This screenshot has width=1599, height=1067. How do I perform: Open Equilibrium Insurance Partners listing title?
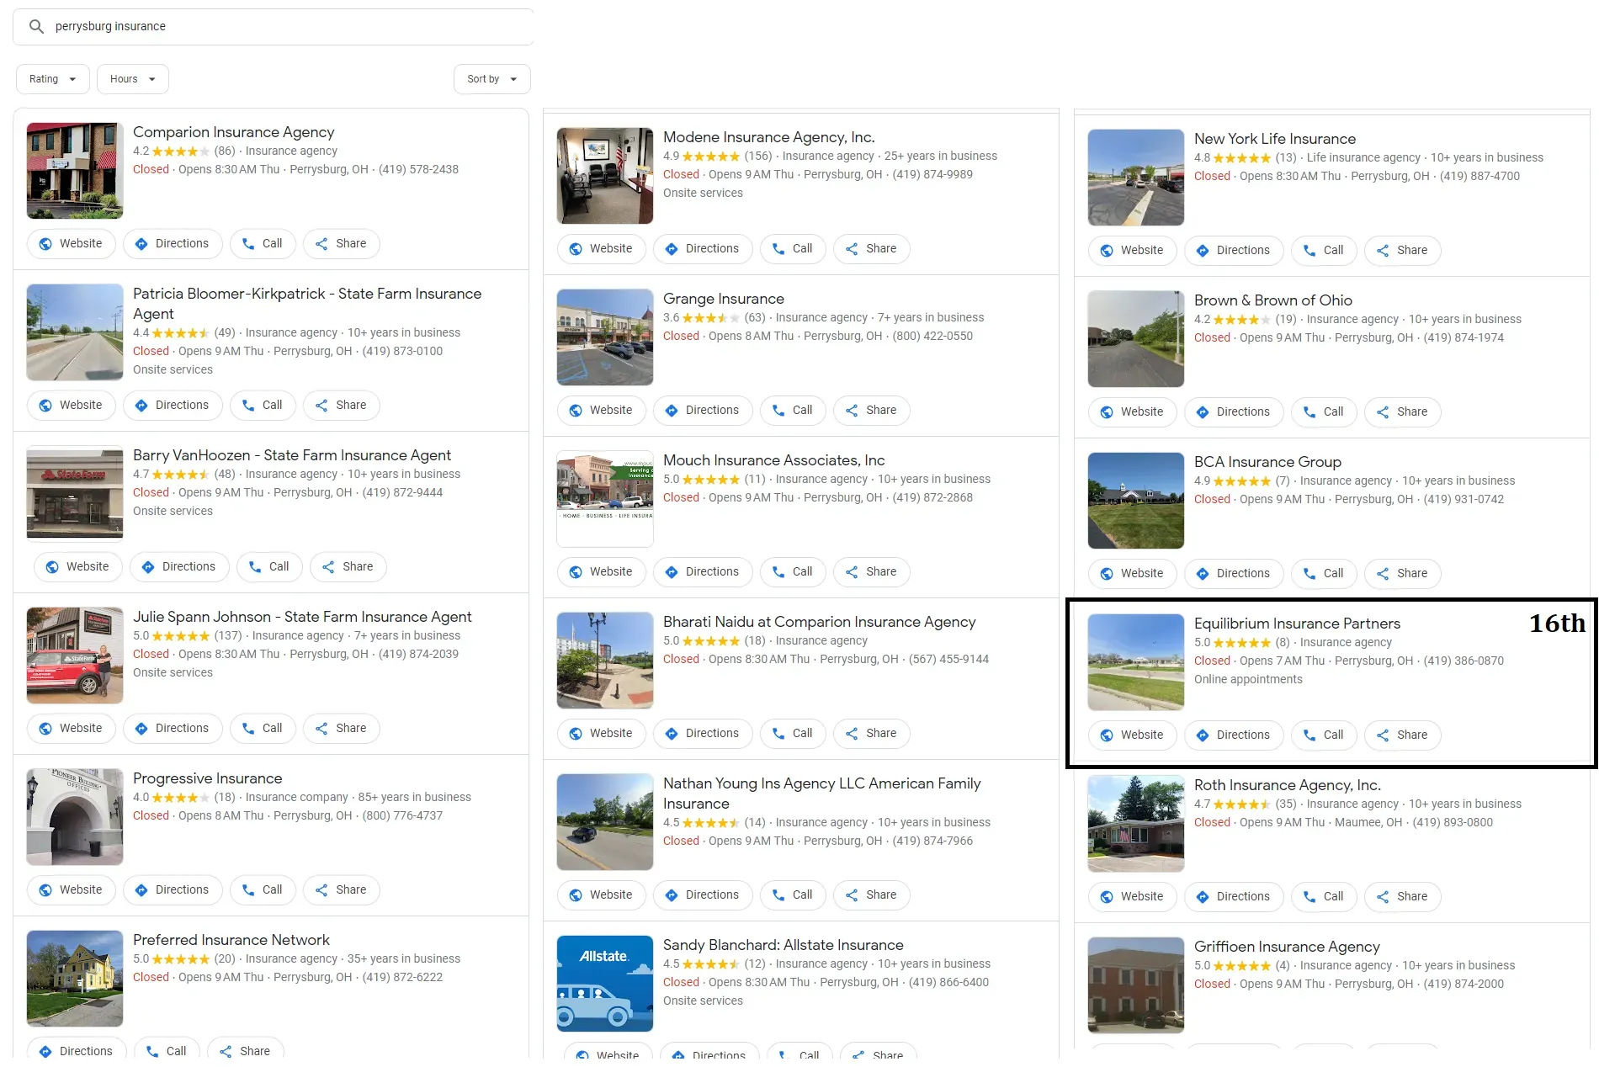1297,624
